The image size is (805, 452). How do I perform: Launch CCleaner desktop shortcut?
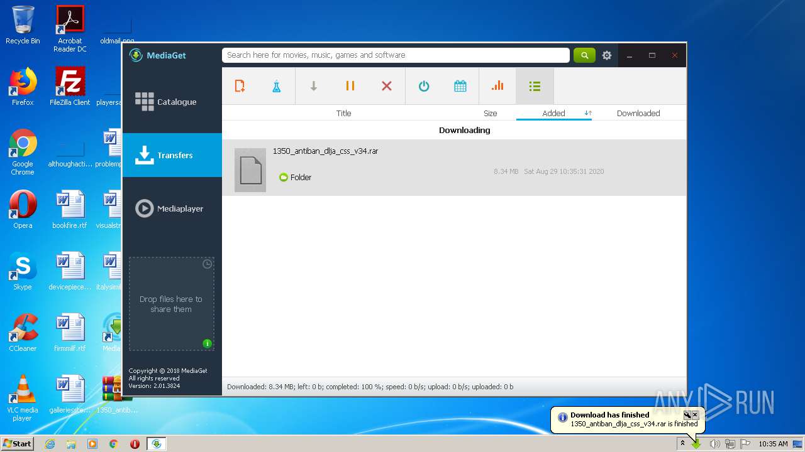coord(23,332)
